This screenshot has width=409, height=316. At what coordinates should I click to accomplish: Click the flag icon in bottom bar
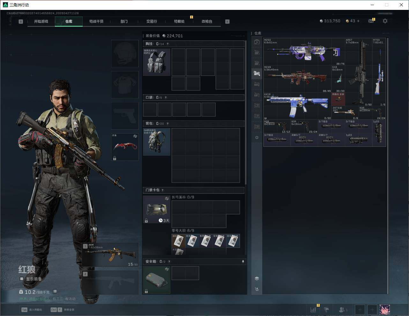point(326,309)
